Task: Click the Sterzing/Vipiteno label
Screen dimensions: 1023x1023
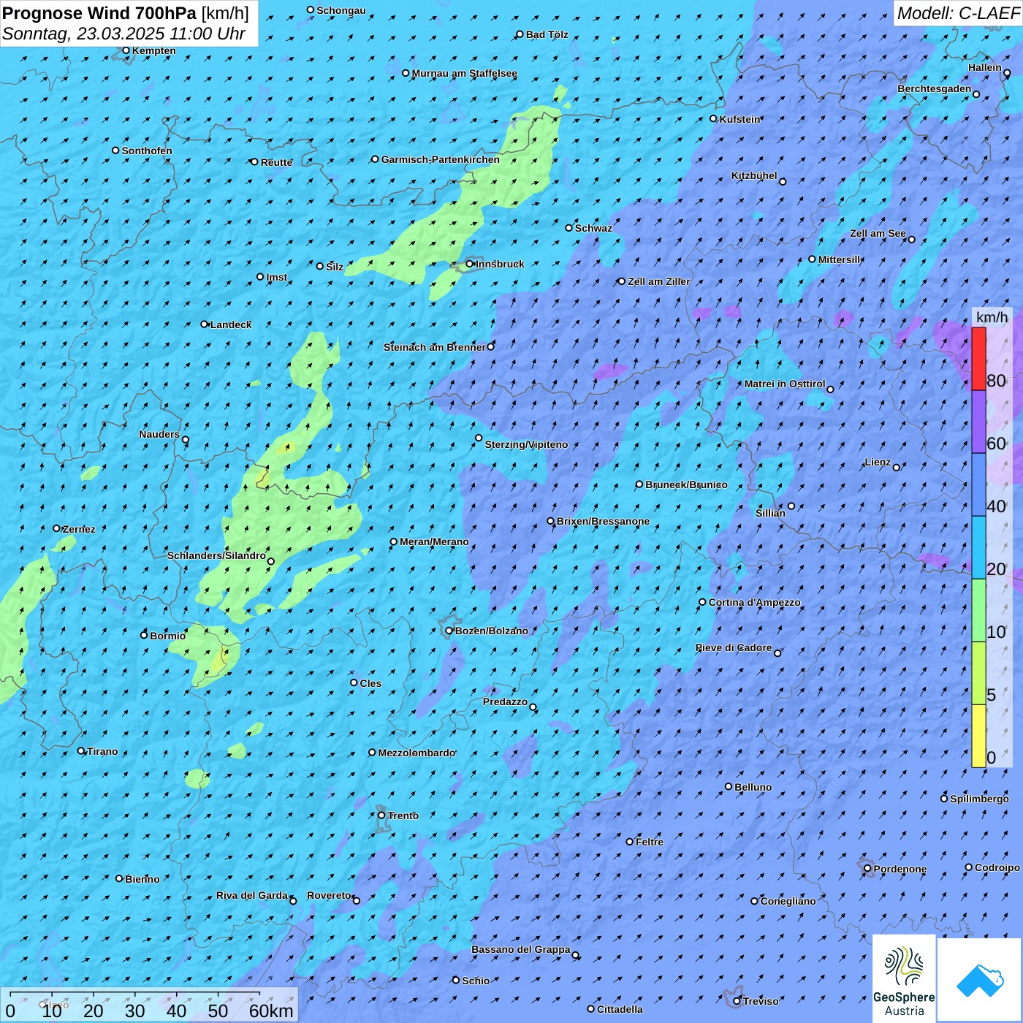Action: pyautogui.click(x=526, y=444)
